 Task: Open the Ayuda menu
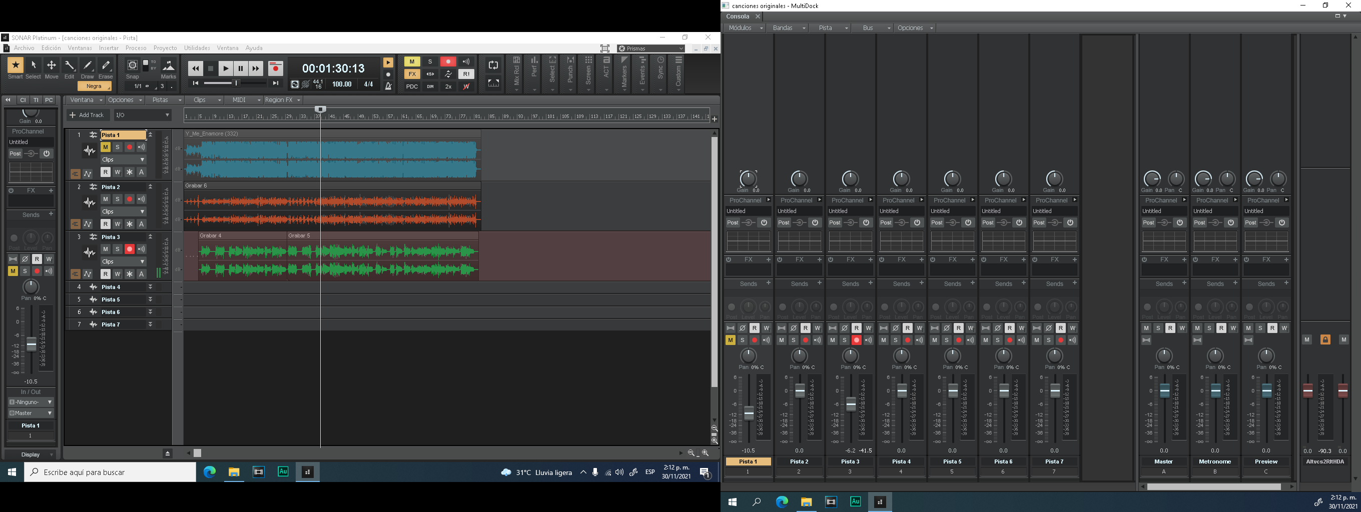(x=254, y=48)
